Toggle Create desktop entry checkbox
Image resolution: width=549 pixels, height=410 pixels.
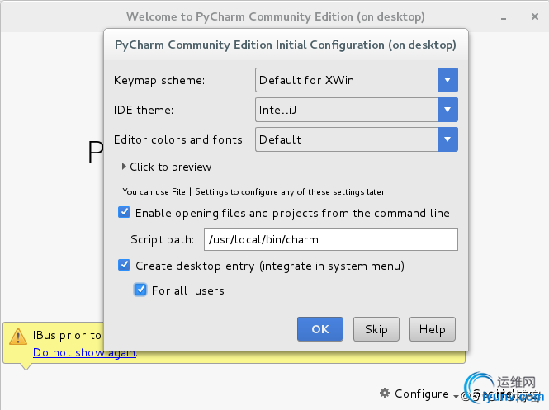click(125, 265)
